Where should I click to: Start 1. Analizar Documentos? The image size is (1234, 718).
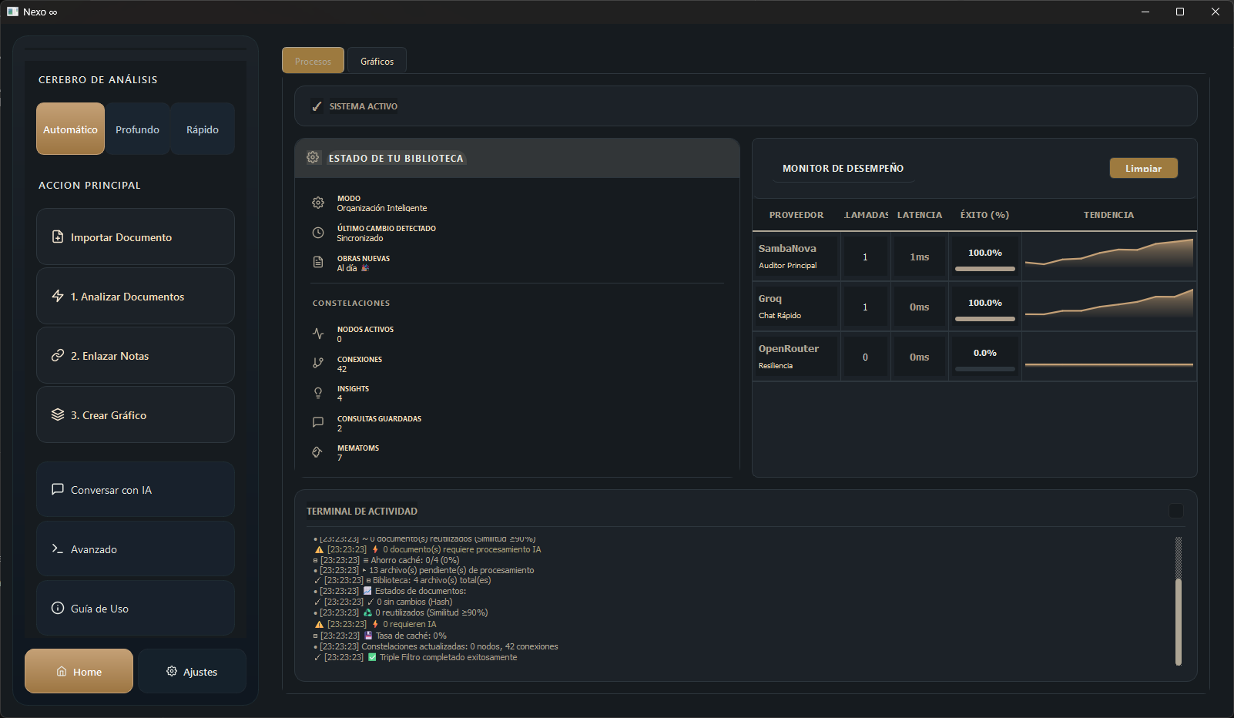pyautogui.click(x=136, y=296)
